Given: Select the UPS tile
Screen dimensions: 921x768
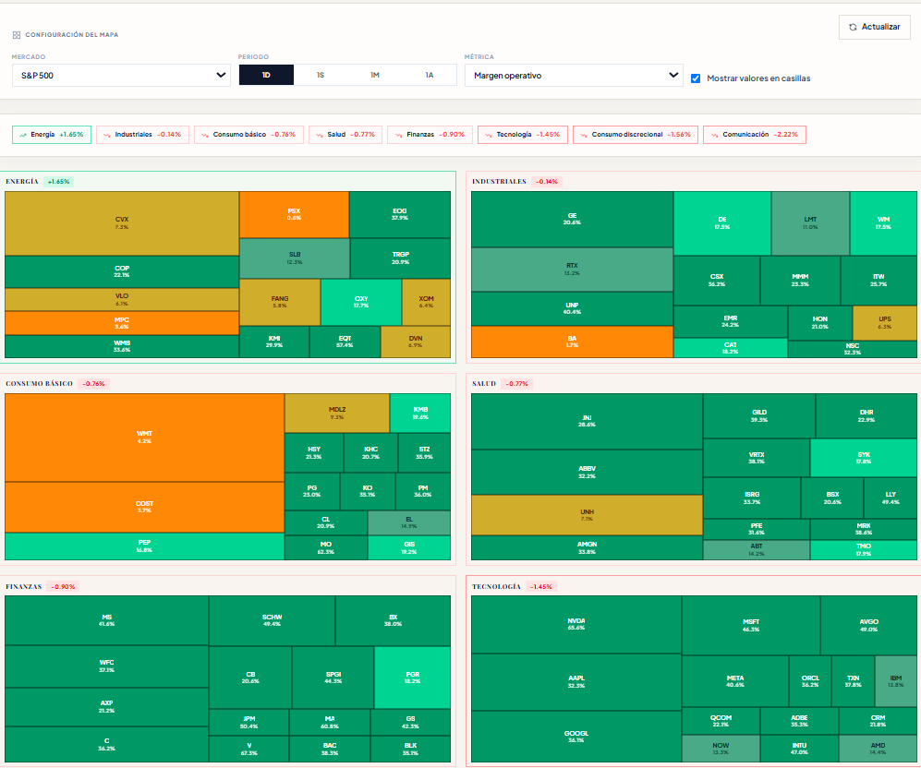Looking at the screenshot, I should 885,323.
